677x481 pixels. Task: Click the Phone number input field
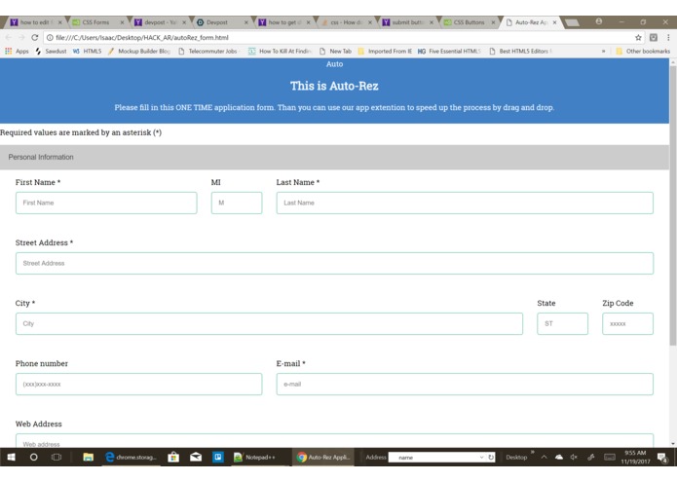pos(138,384)
